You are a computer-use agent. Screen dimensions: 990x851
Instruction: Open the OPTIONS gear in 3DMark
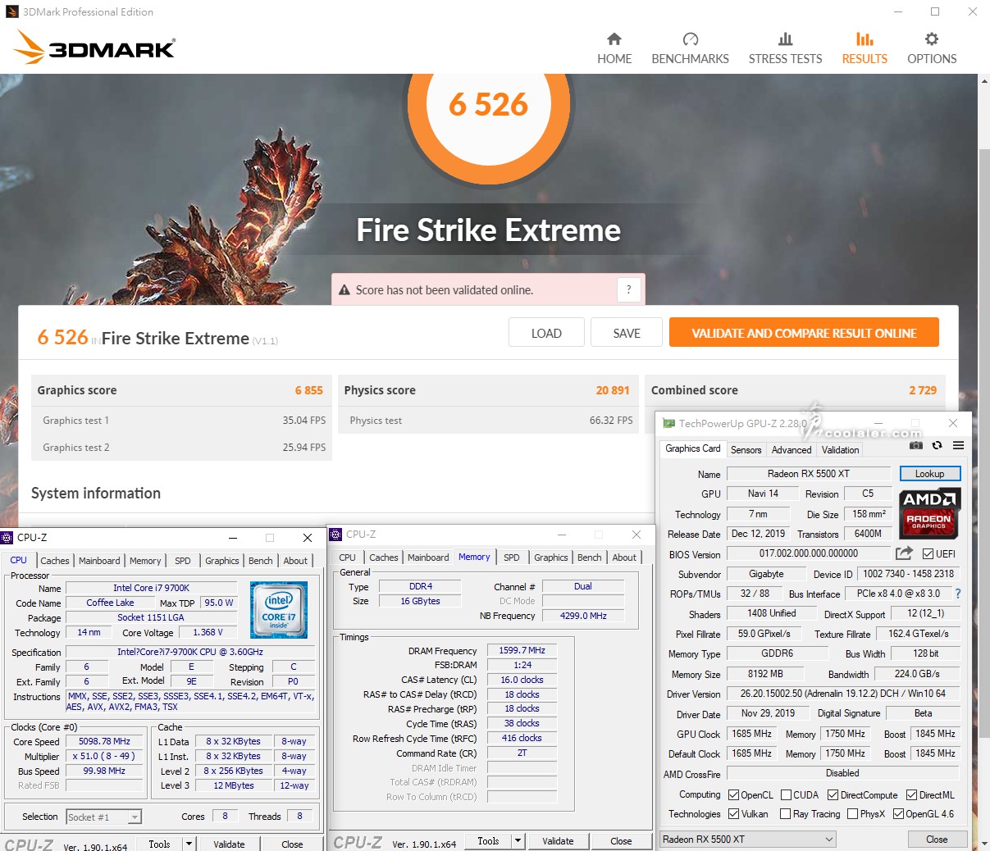tap(932, 48)
